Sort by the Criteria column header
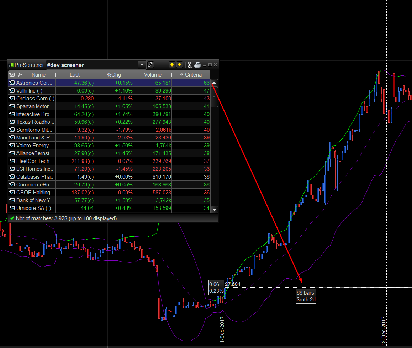The height and width of the screenshot is (348, 412). point(191,75)
